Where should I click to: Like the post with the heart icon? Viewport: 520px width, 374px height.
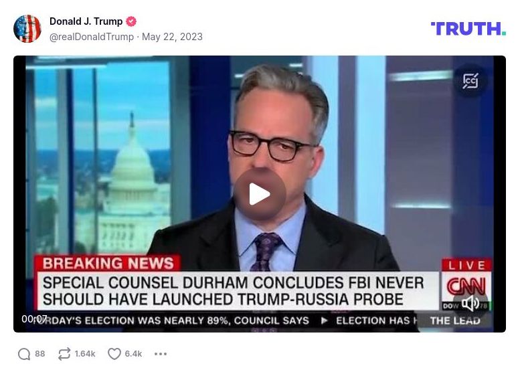pyautogui.click(x=114, y=354)
